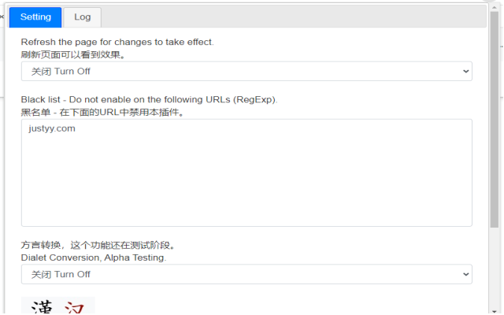Open the Log tab
Viewport: 504px width, 315px height.
83,17
